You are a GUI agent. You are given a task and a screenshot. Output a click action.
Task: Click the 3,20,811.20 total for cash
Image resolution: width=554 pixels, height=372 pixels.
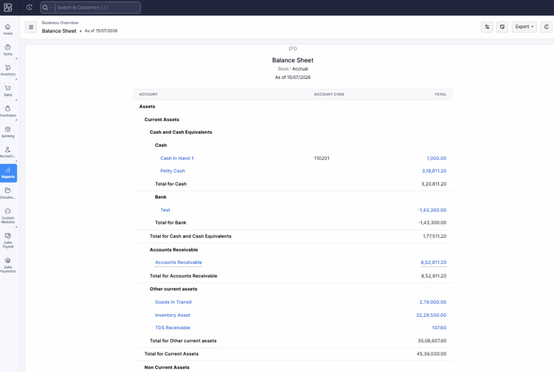(433, 184)
